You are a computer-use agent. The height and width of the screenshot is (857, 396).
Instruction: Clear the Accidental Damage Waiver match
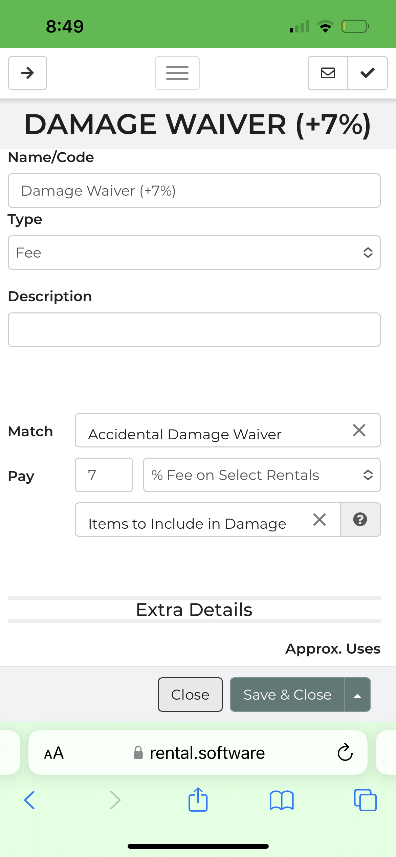(359, 430)
